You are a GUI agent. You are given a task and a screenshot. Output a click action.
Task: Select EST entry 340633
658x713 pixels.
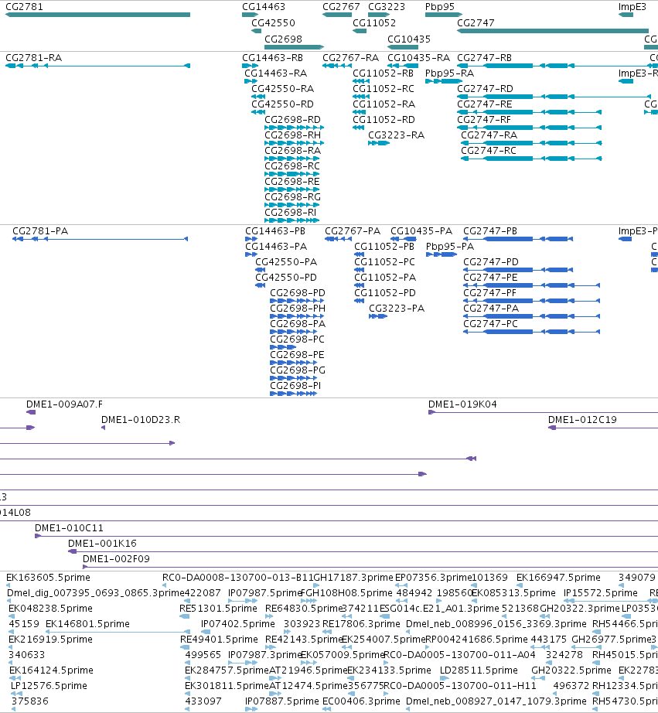pyautogui.click(x=27, y=655)
